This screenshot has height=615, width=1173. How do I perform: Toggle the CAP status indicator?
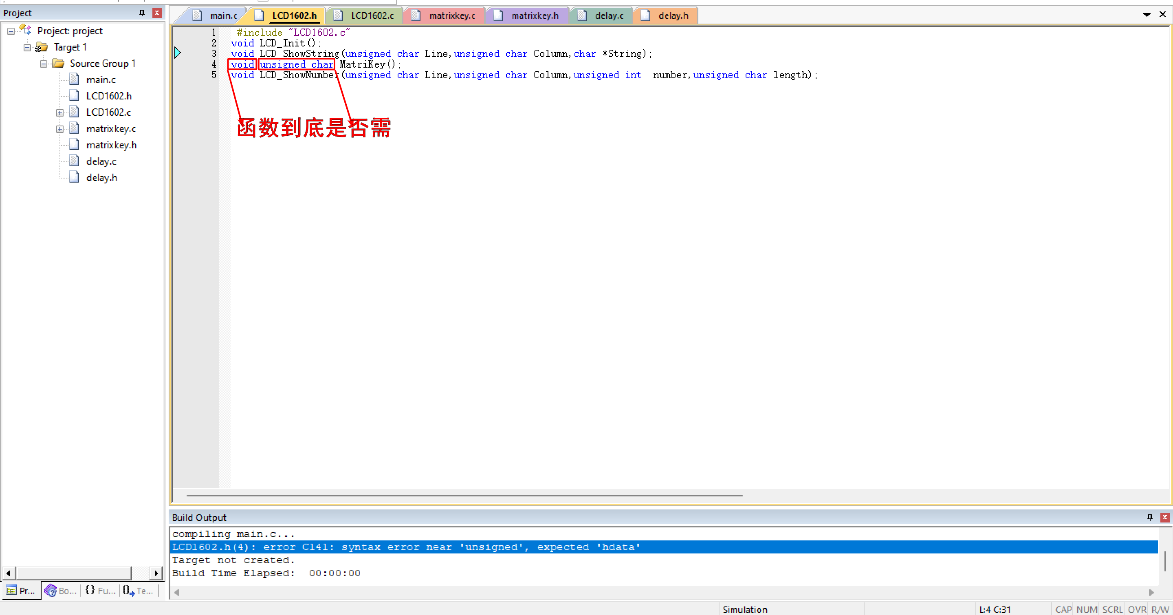point(1063,610)
